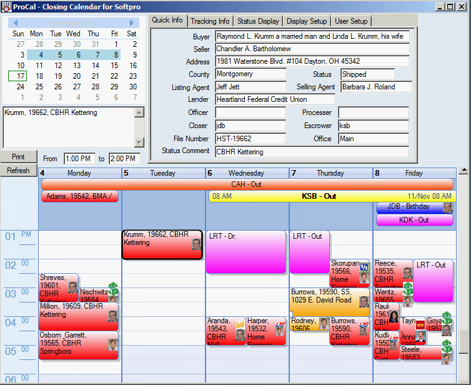The image size is (471, 385).
Task: Select the Adams, 19542, BMA event
Action: pos(79,196)
